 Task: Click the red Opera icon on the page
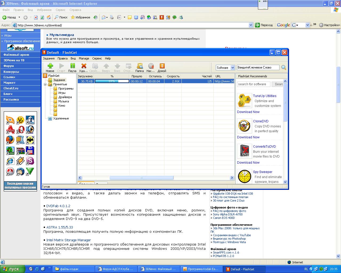pos(20,130)
